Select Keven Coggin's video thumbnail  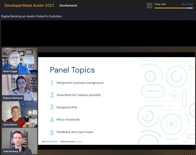[20, 61]
